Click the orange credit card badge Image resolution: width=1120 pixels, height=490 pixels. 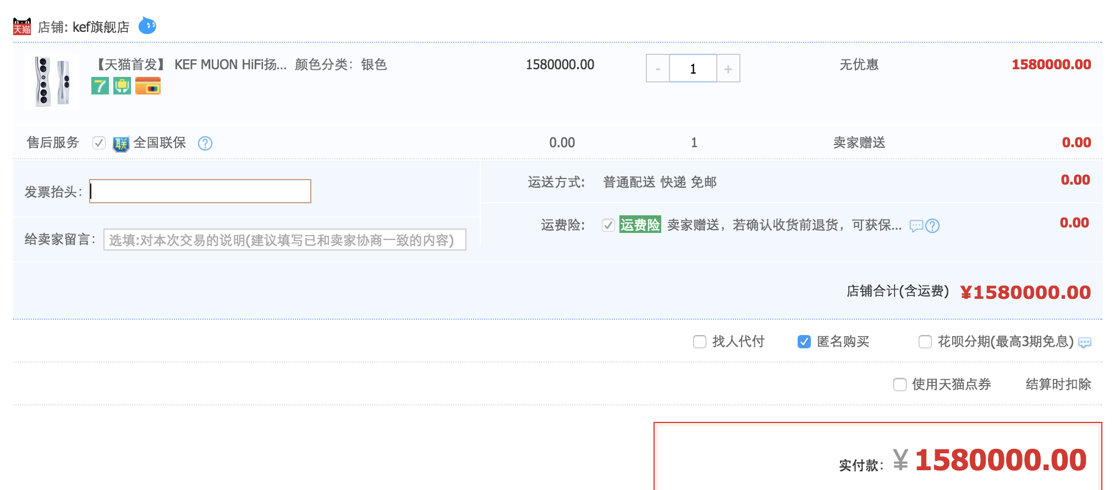coord(148,86)
